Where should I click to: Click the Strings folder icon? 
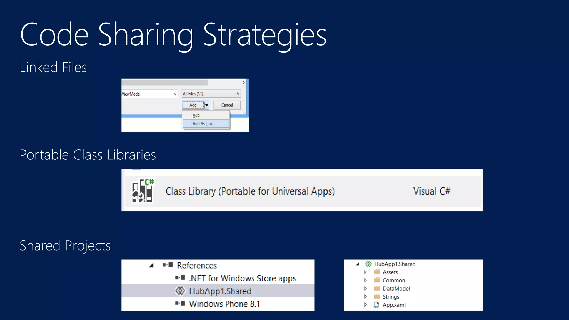[377, 296]
